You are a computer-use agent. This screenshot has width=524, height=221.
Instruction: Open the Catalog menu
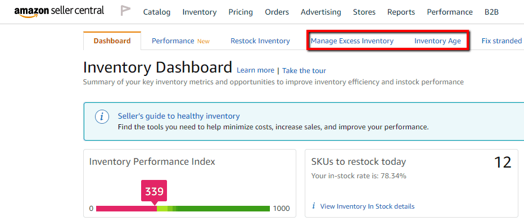(x=157, y=12)
